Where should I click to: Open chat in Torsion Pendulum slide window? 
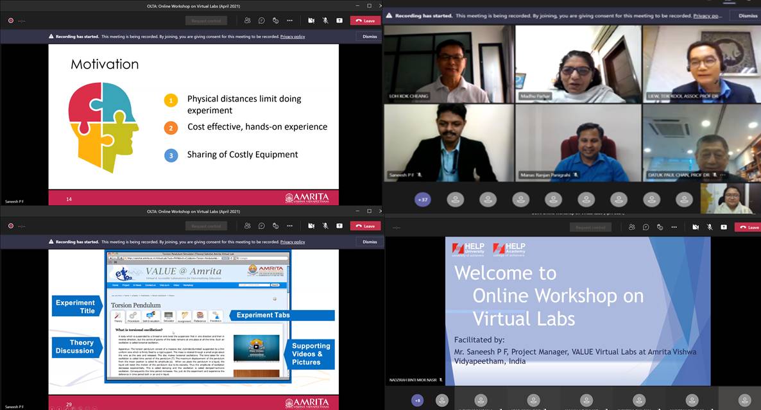coord(262,226)
